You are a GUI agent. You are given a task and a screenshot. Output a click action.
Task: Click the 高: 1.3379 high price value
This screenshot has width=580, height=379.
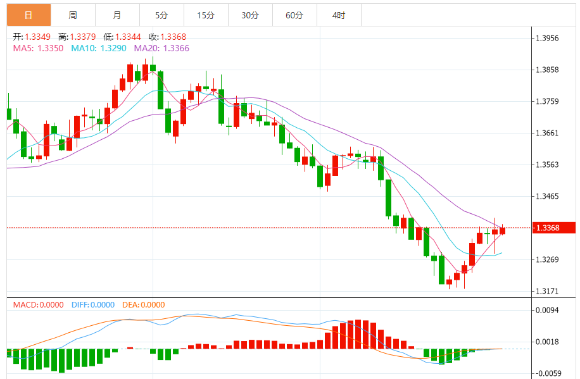77,37
